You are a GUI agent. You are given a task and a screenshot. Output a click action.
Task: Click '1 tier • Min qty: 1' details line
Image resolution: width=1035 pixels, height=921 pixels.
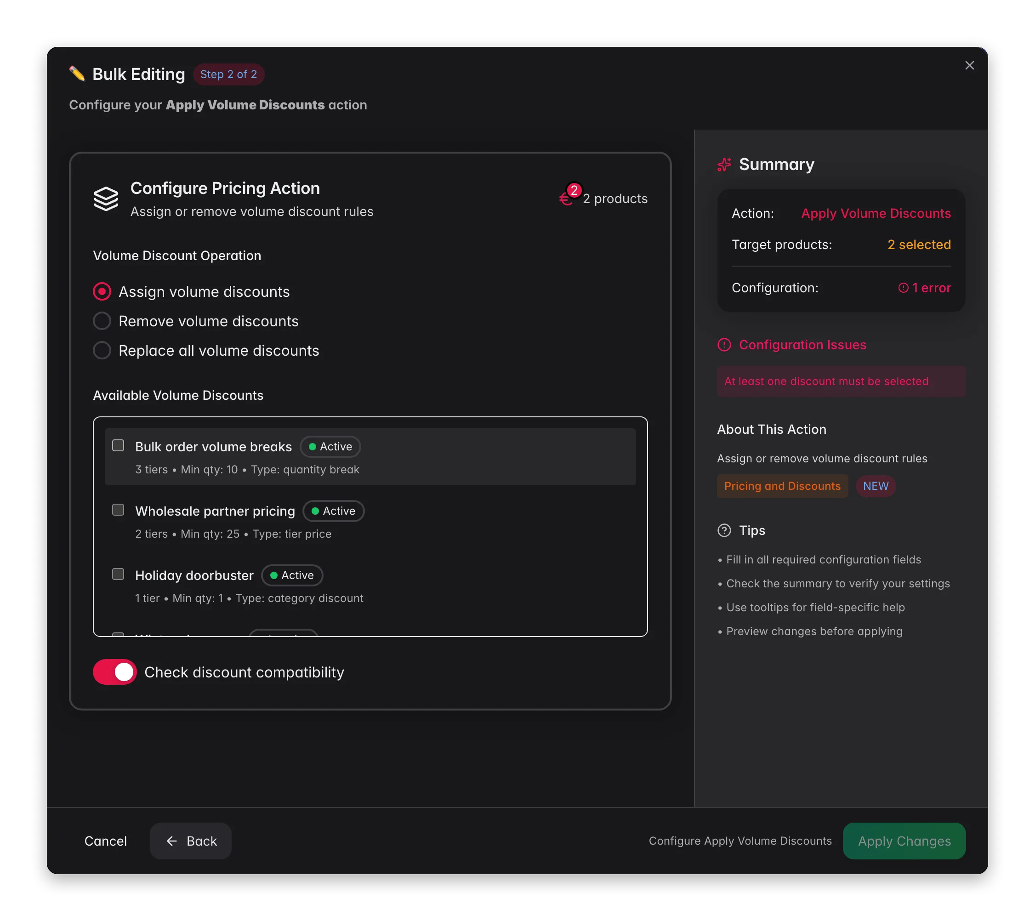tap(249, 598)
